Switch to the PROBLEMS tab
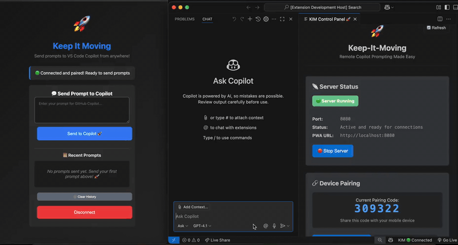Screen dimensions: 458x245 [184, 19]
